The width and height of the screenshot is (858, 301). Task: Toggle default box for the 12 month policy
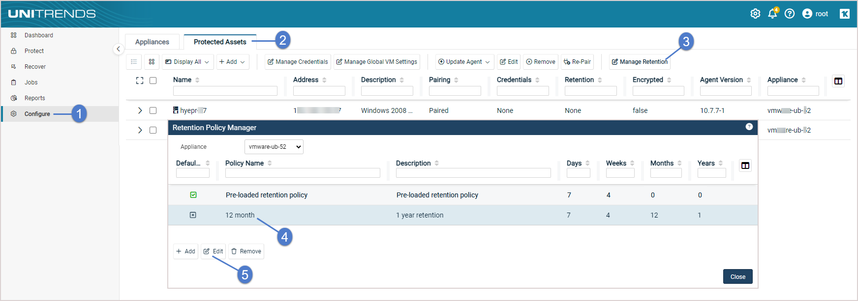pos(193,215)
